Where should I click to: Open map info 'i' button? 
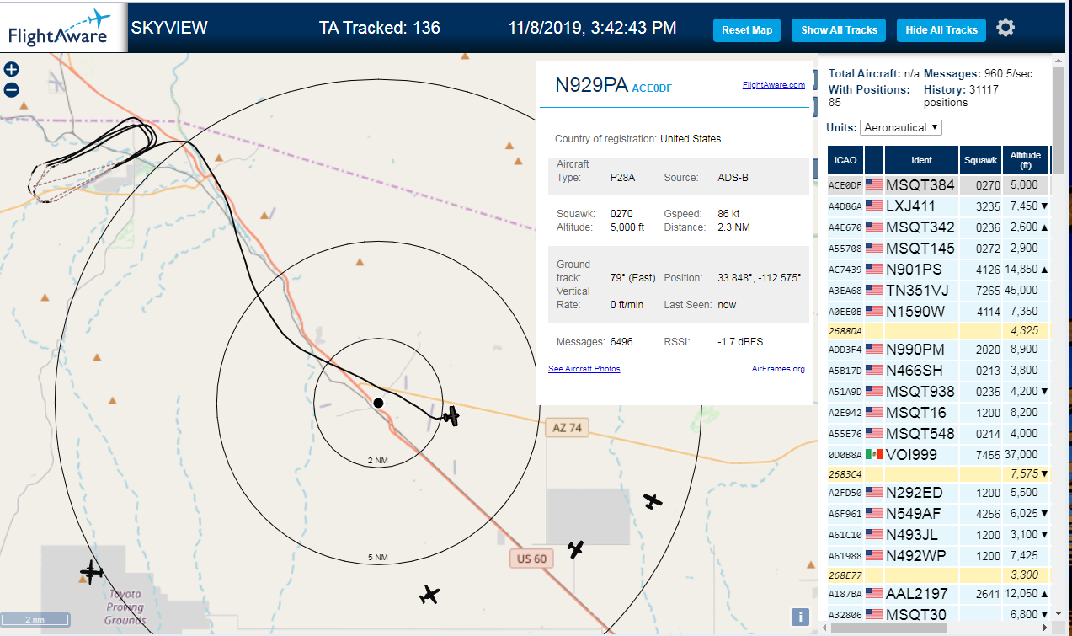(800, 617)
